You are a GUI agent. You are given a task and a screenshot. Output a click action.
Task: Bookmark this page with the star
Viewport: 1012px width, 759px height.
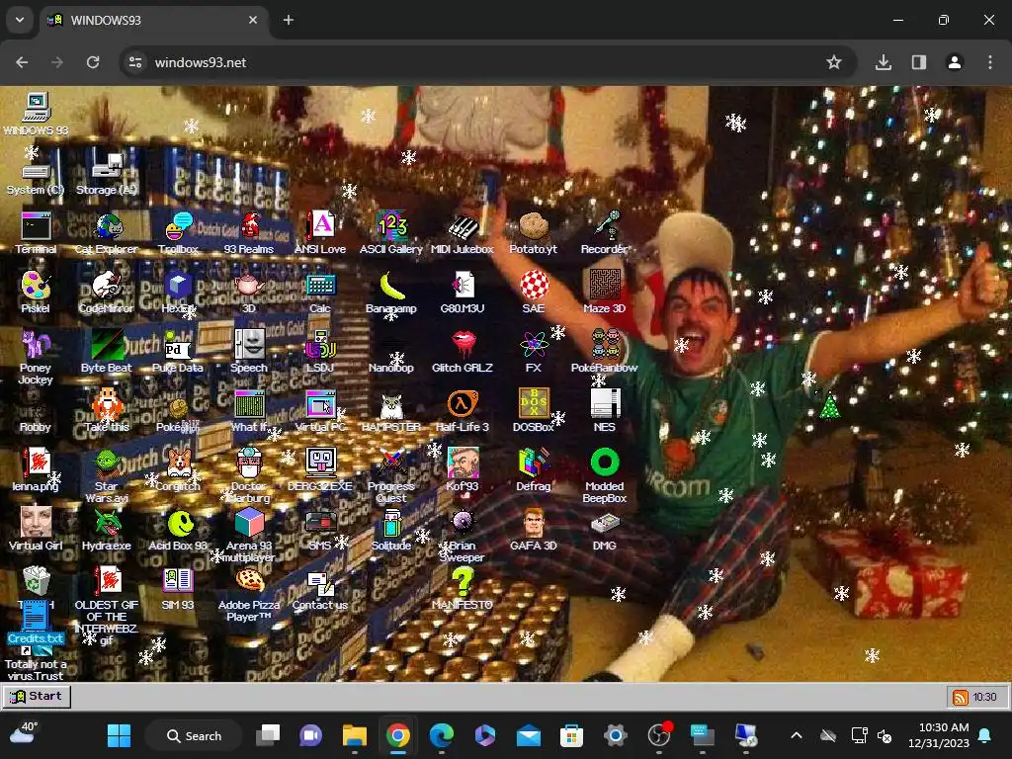tap(834, 62)
